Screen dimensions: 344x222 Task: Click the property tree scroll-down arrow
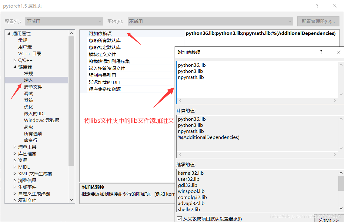coord(71,200)
